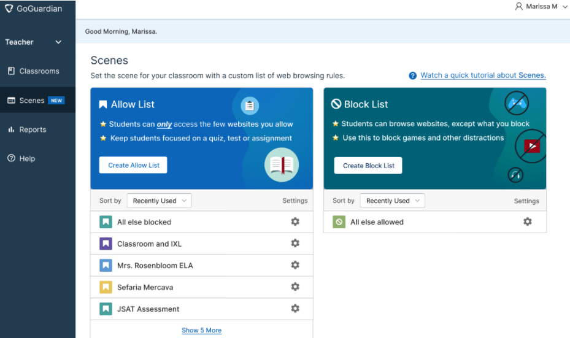Screen dimensions: 570x338
Task: Click the Scenes sidebar icon
Action: coord(11,101)
